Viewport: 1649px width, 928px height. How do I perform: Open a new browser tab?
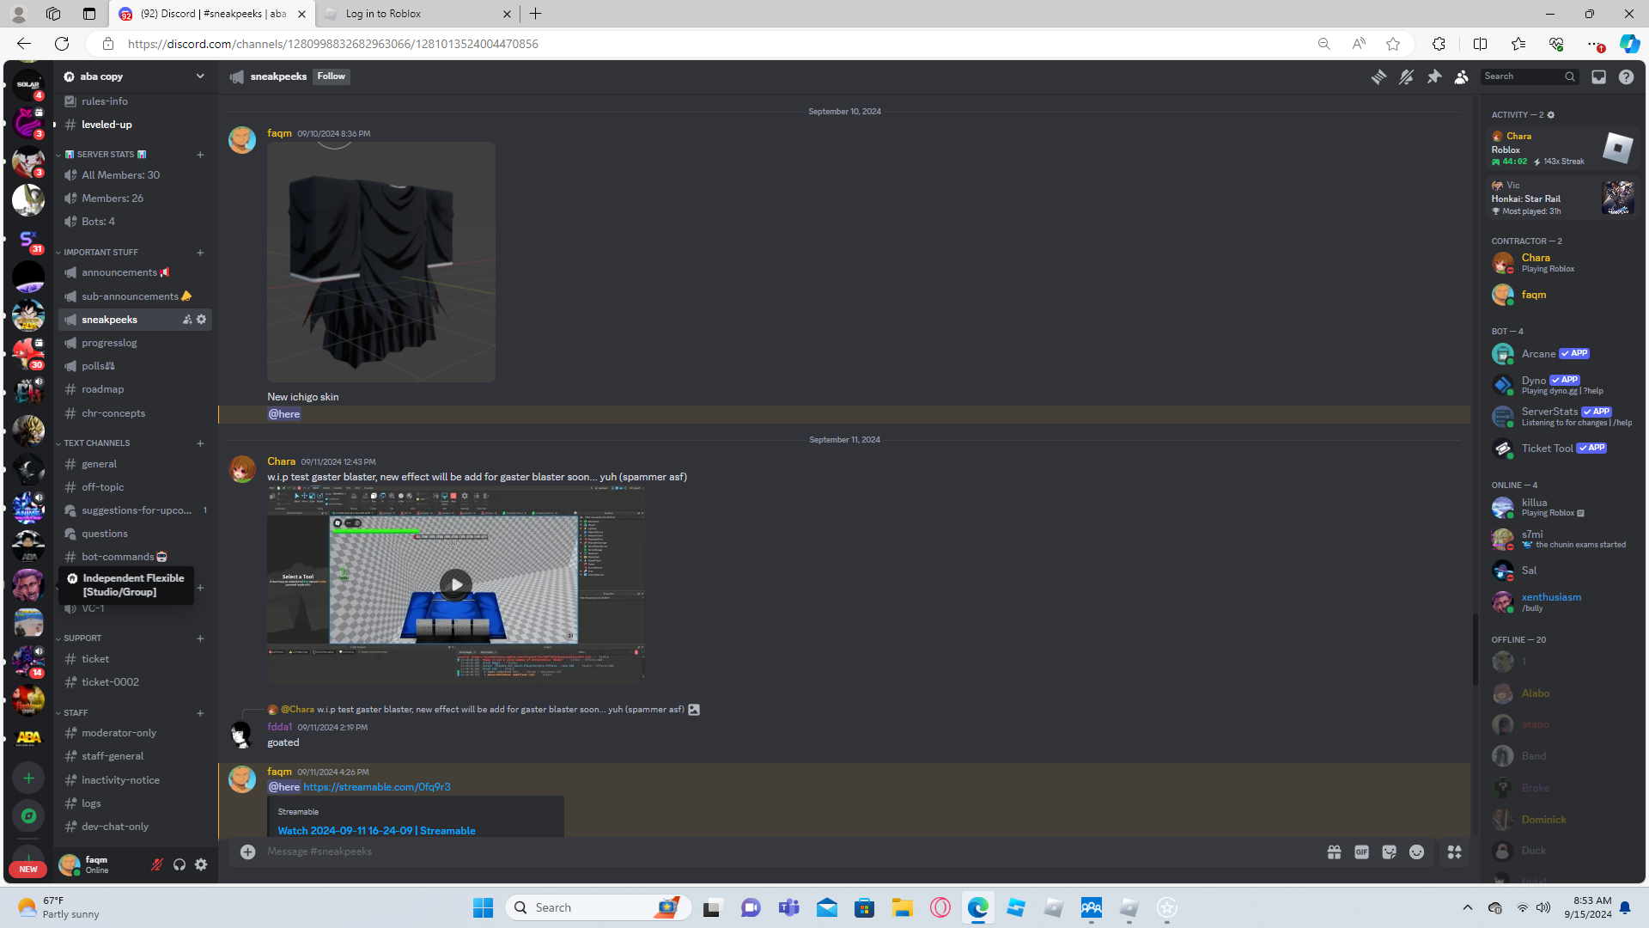coord(536,14)
